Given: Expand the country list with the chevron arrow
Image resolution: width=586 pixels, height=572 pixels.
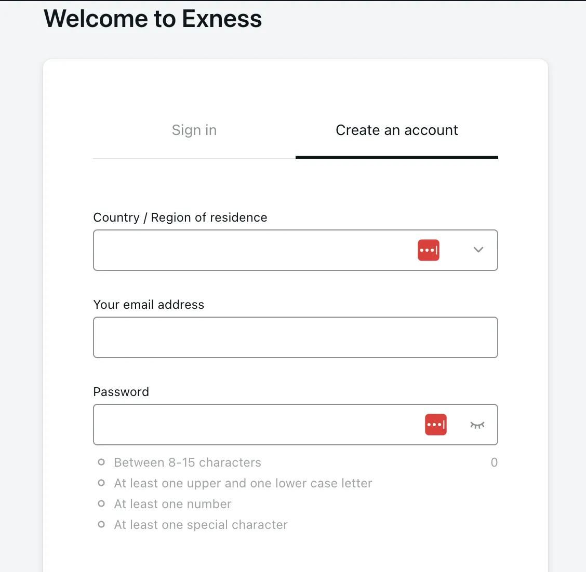Looking at the screenshot, I should tap(478, 250).
